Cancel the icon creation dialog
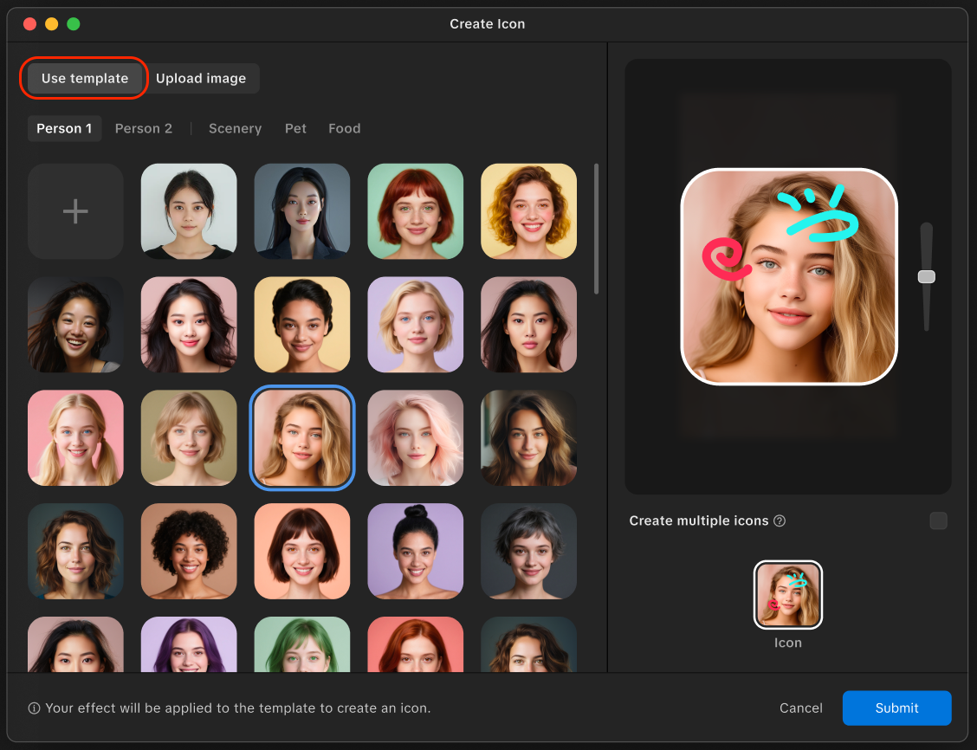Screen dimensions: 977x750 (800, 708)
